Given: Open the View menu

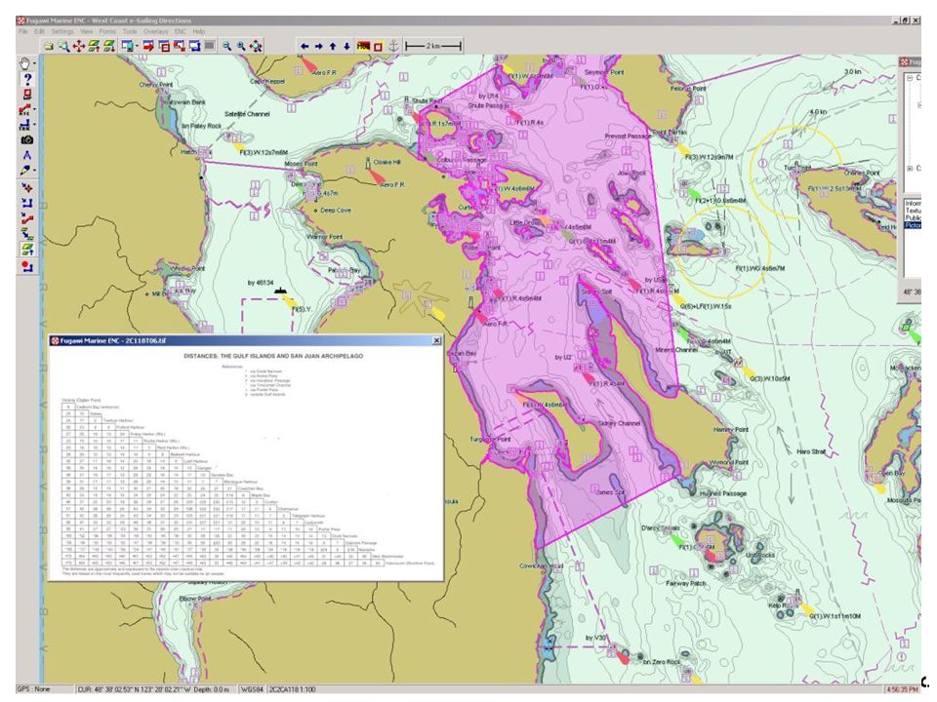Looking at the screenshot, I should point(86,31).
